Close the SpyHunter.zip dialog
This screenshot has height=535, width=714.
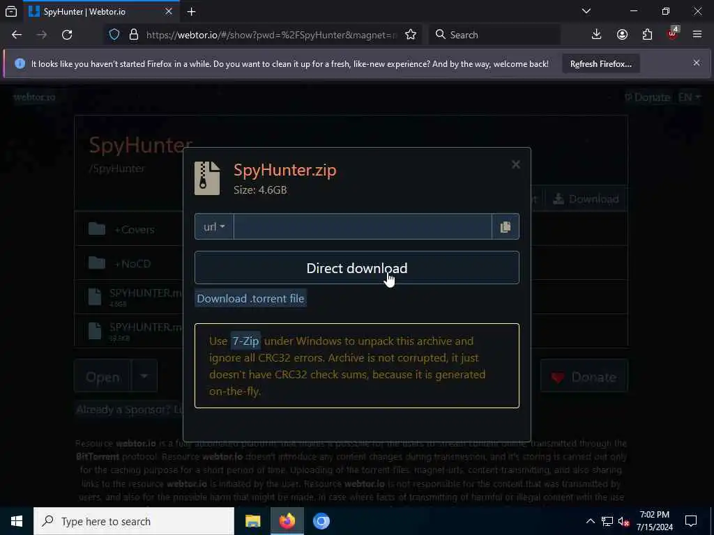(515, 164)
